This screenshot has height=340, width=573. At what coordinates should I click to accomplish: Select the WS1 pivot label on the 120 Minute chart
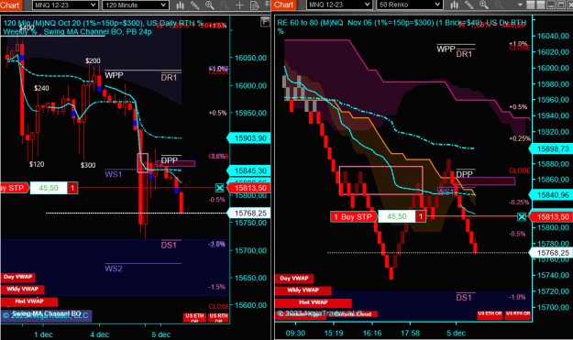[x=114, y=174]
